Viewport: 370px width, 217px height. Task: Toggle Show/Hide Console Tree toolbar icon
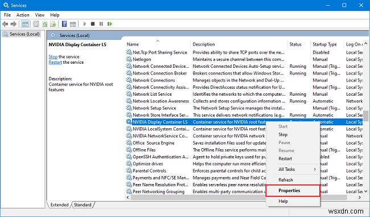25,24
